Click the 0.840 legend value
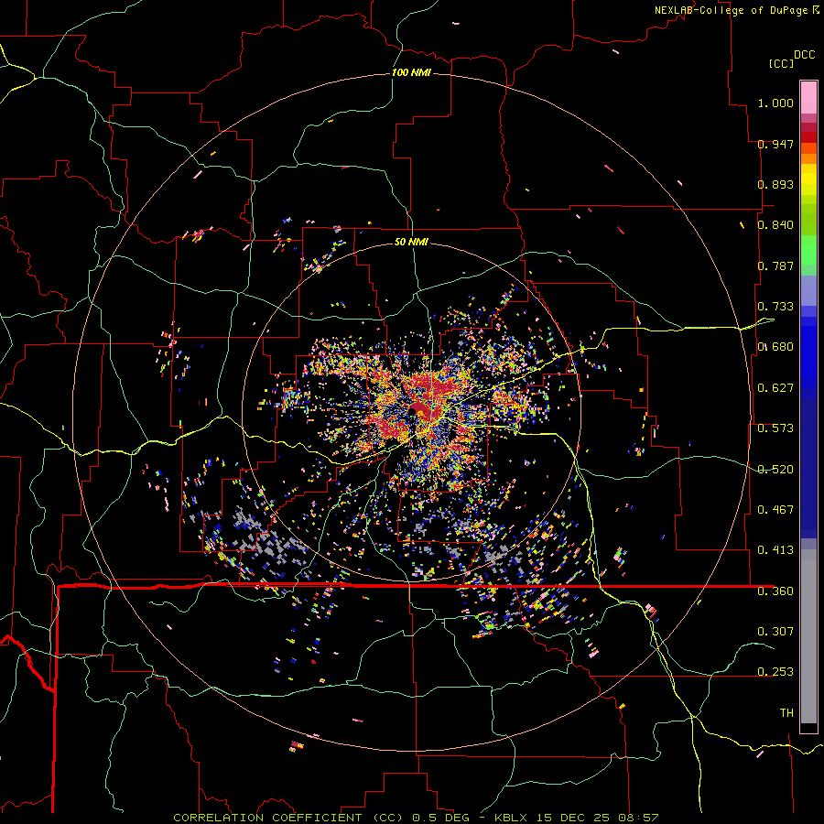 point(775,225)
